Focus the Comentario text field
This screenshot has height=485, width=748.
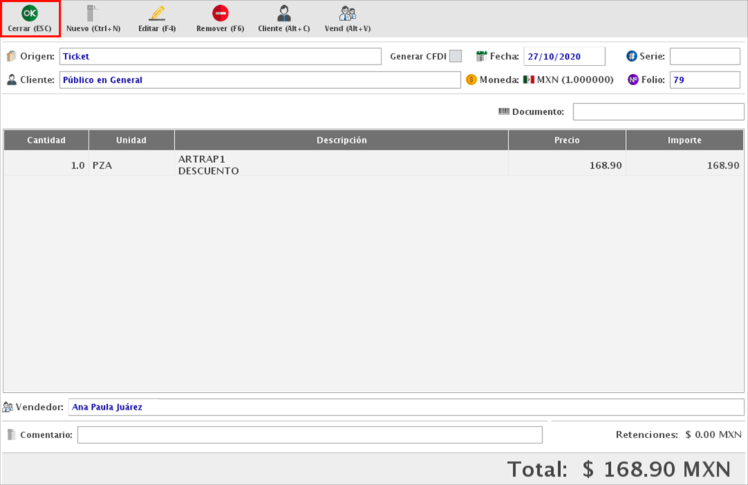[x=310, y=434]
